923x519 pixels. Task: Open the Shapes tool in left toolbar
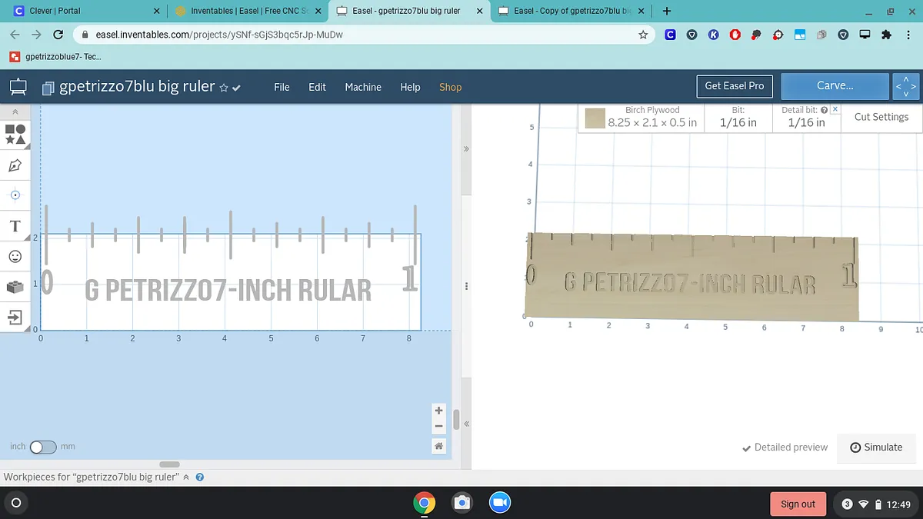15,135
